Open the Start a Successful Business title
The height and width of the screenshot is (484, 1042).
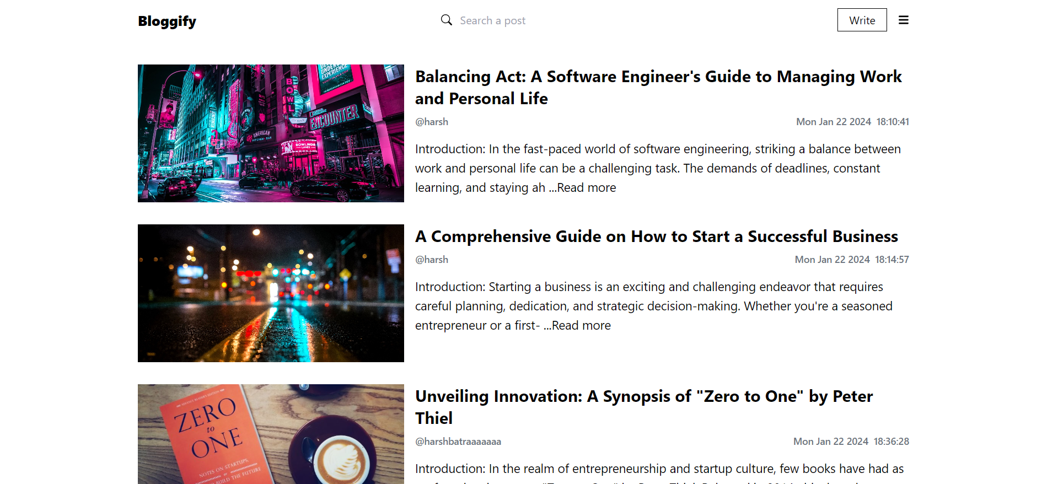click(656, 236)
